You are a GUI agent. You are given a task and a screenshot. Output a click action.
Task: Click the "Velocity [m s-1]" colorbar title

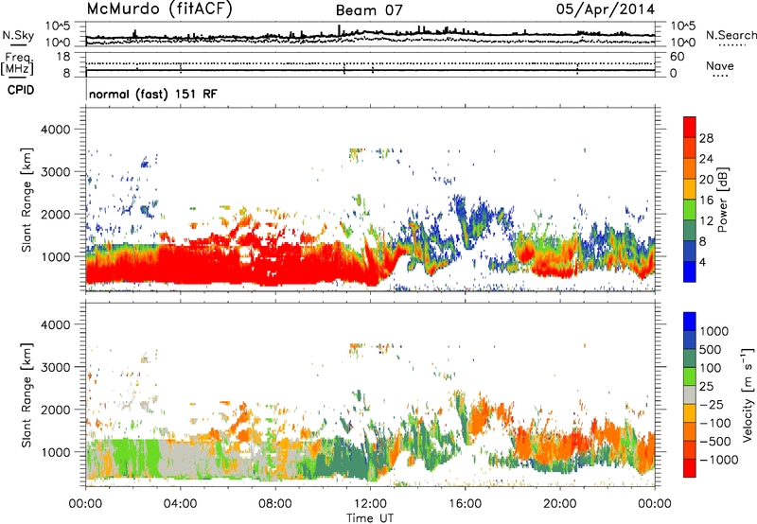point(748,395)
